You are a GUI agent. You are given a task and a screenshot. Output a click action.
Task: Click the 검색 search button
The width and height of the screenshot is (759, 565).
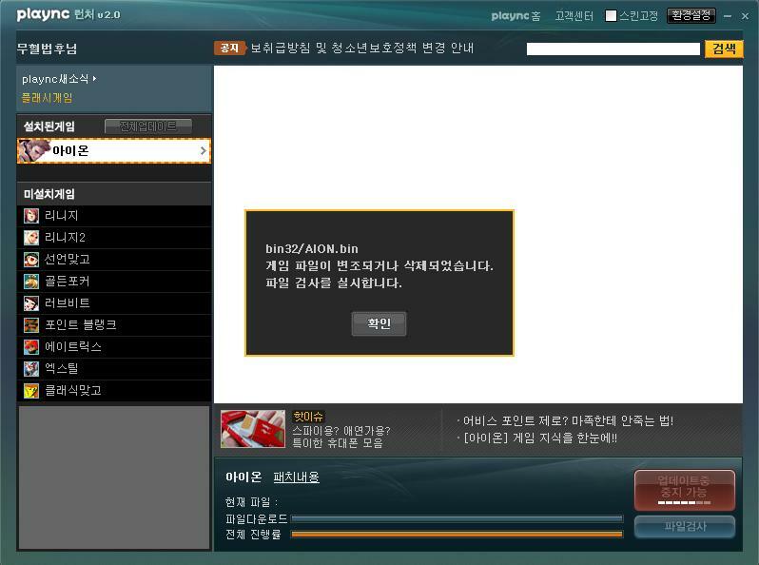point(724,49)
